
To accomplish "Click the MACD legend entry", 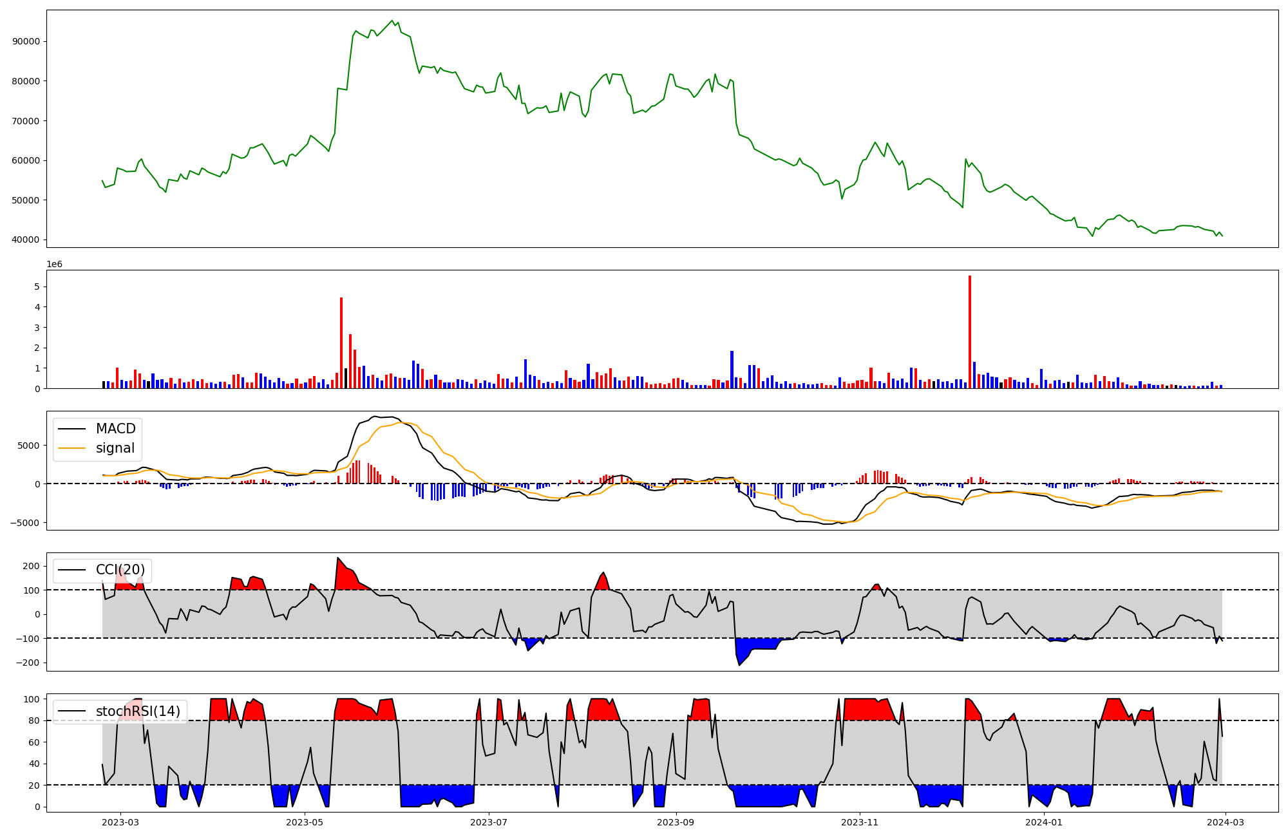I will click(x=115, y=429).
